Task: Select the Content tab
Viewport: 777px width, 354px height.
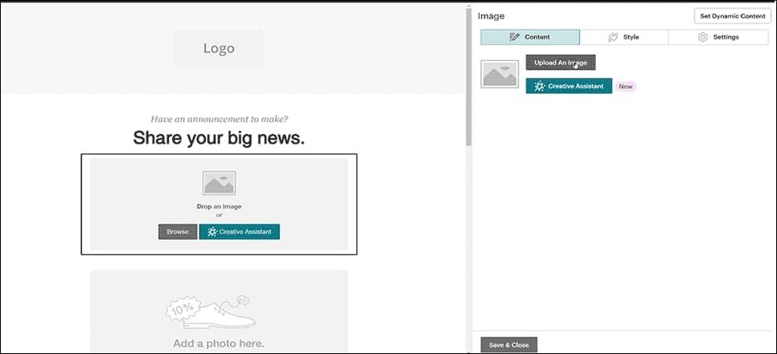Action: tap(530, 37)
